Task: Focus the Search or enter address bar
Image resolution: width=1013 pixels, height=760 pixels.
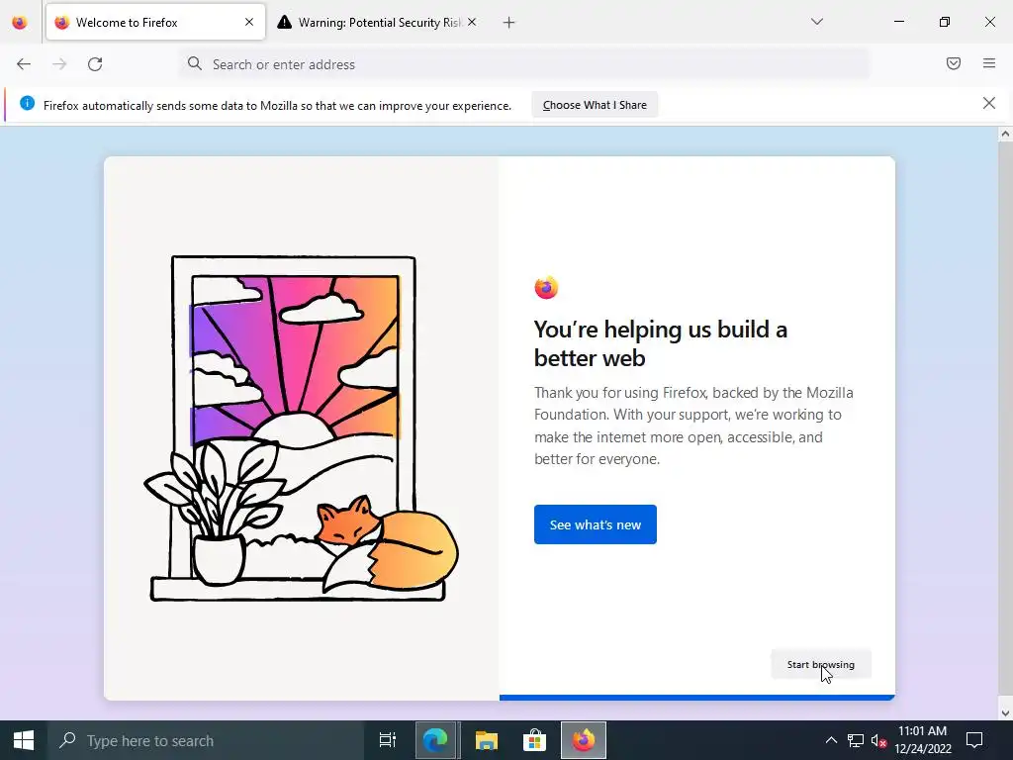Action: (x=523, y=64)
